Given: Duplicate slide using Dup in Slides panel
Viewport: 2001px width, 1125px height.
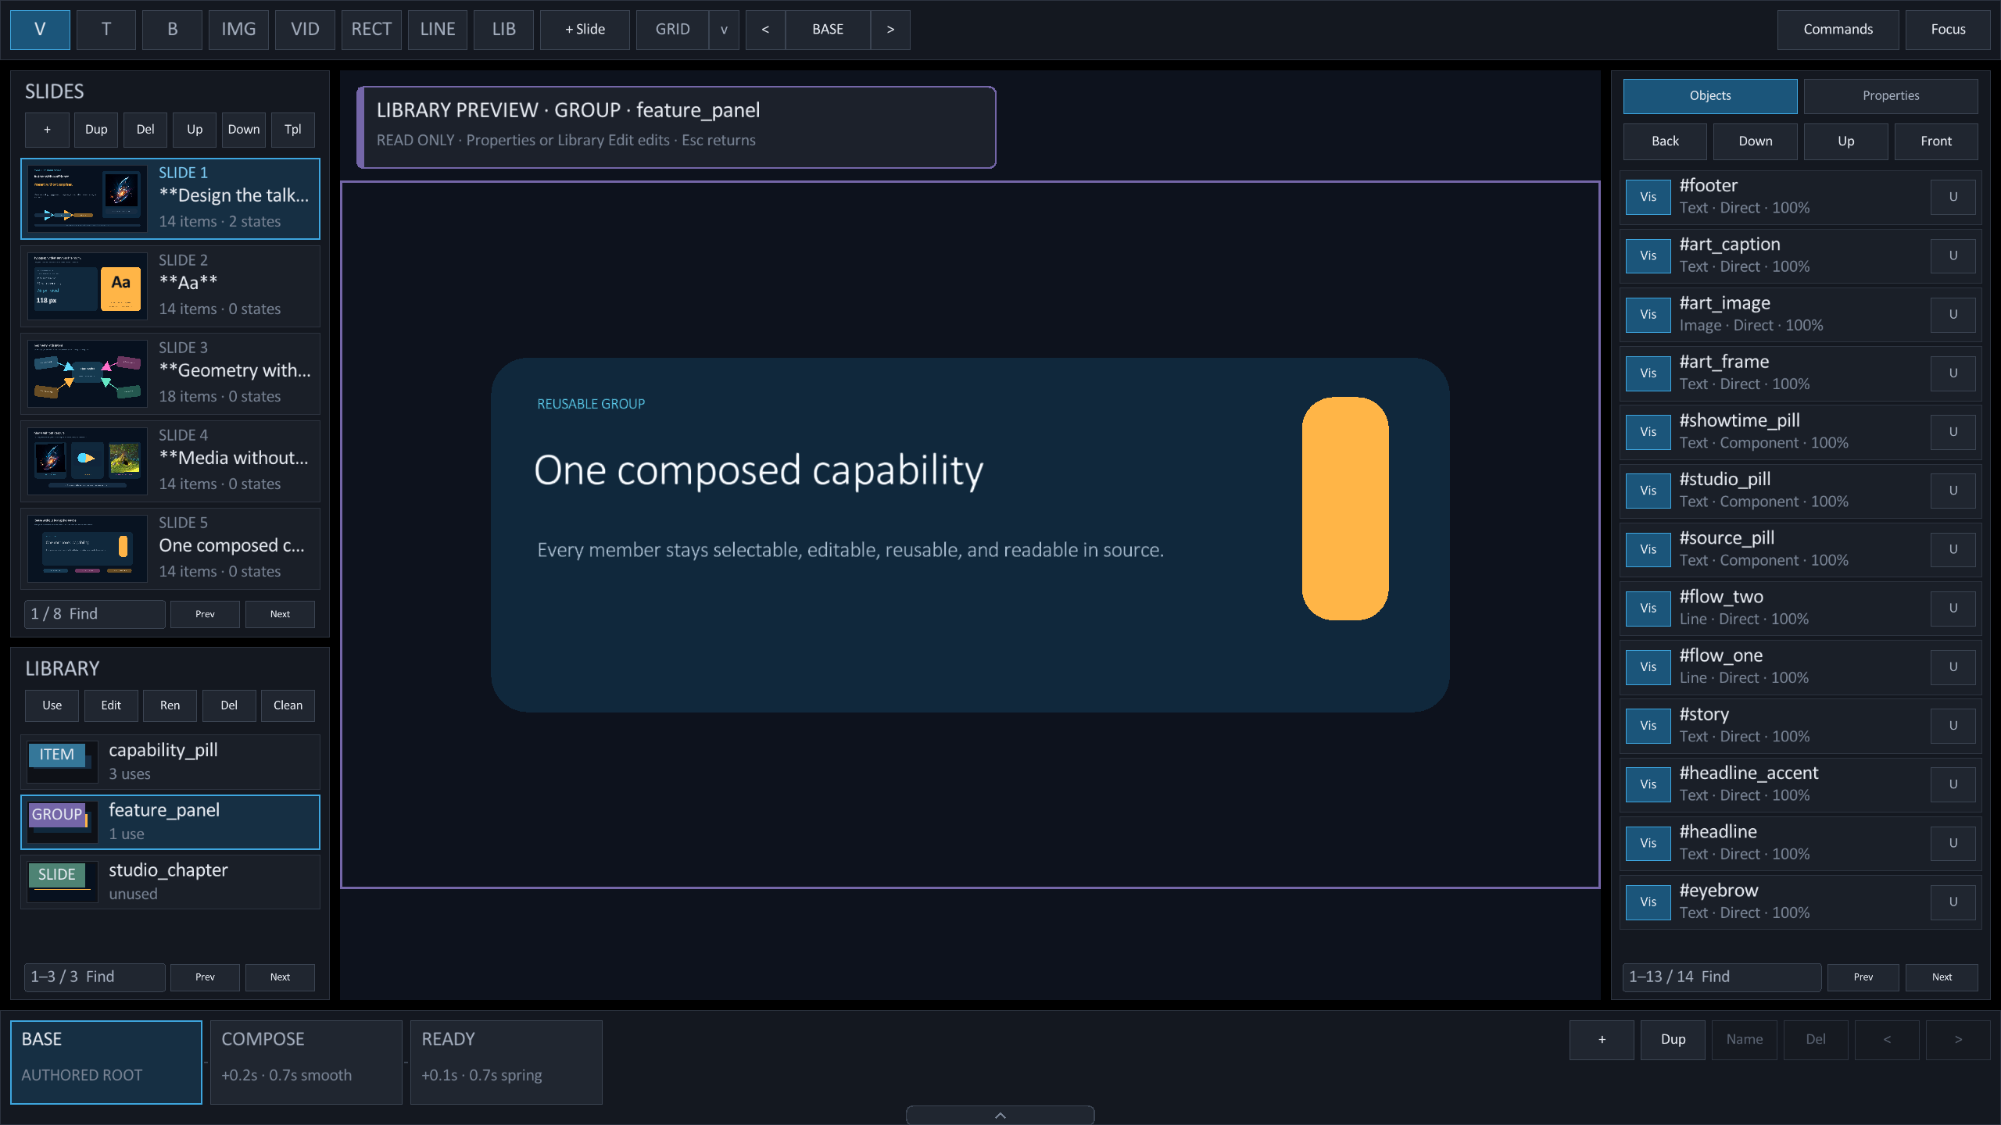Looking at the screenshot, I should coord(96,130).
